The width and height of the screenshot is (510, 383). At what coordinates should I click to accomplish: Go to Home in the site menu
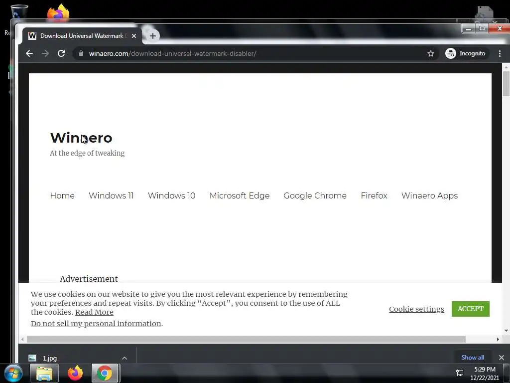(62, 195)
